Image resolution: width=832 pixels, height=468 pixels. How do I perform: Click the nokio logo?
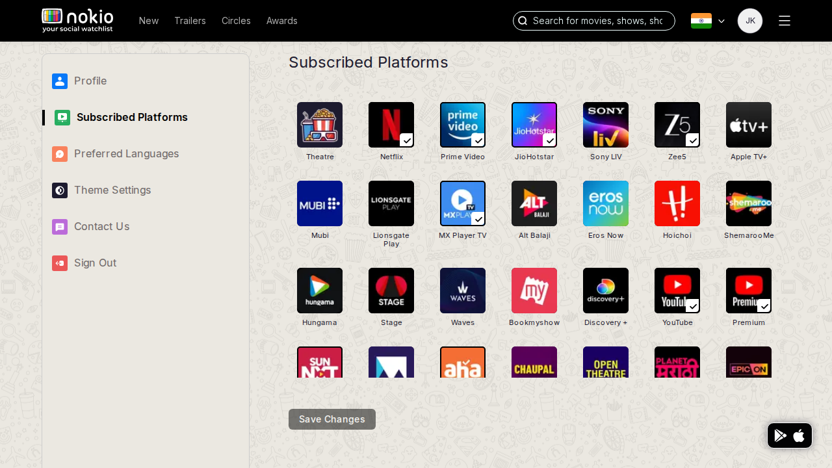77,21
